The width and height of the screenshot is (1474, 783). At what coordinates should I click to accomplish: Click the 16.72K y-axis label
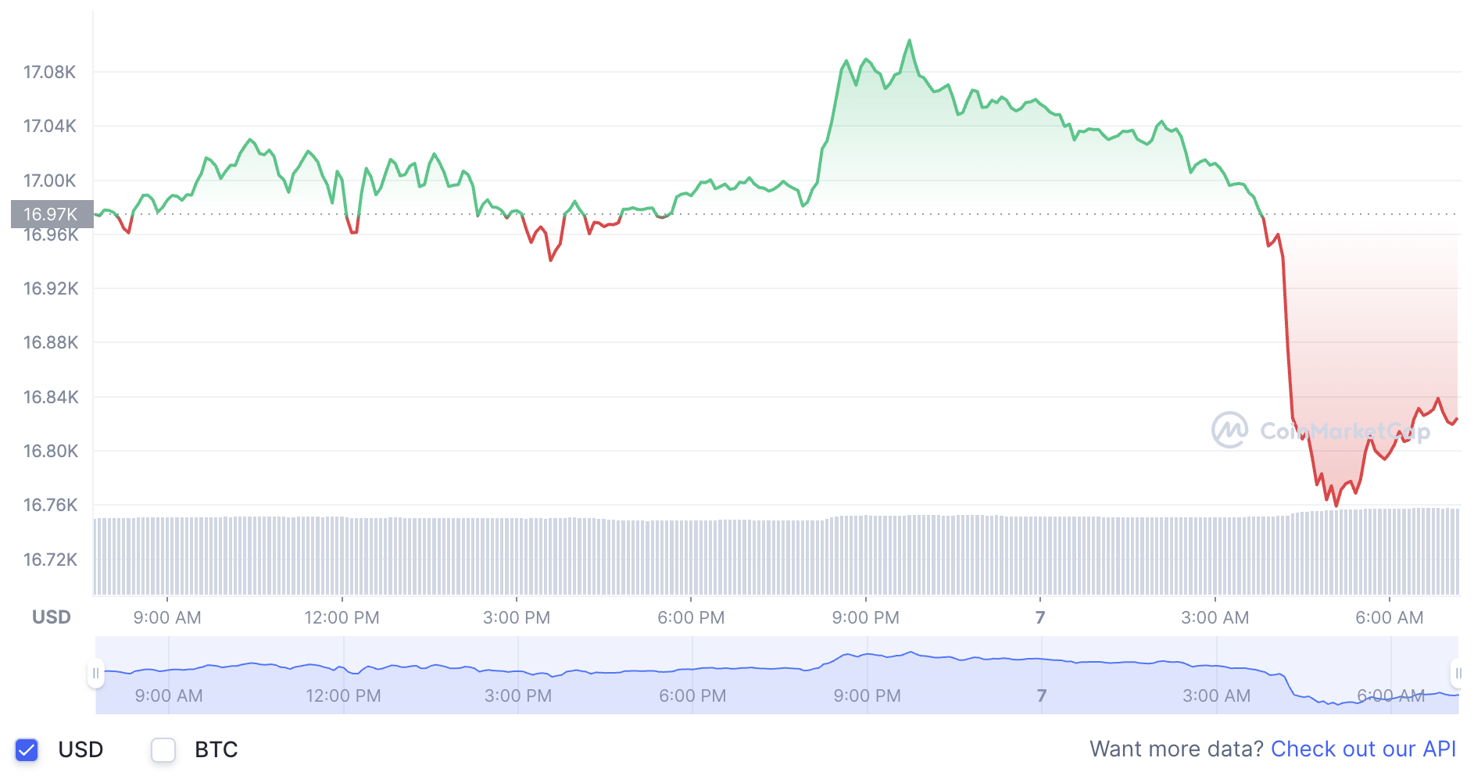[50, 560]
